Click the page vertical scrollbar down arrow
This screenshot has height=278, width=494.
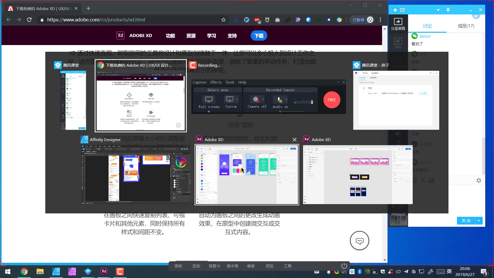(x=385, y=260)
